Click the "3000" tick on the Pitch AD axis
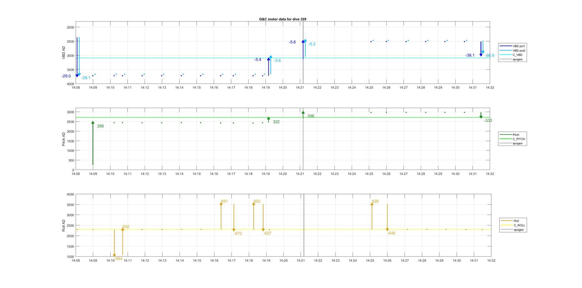This screenshot has width=582, height=288. (x=70, y=112)
